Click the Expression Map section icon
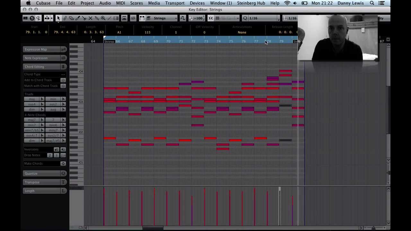Viewport: 411px width, 231px height. tap(63, 49)
